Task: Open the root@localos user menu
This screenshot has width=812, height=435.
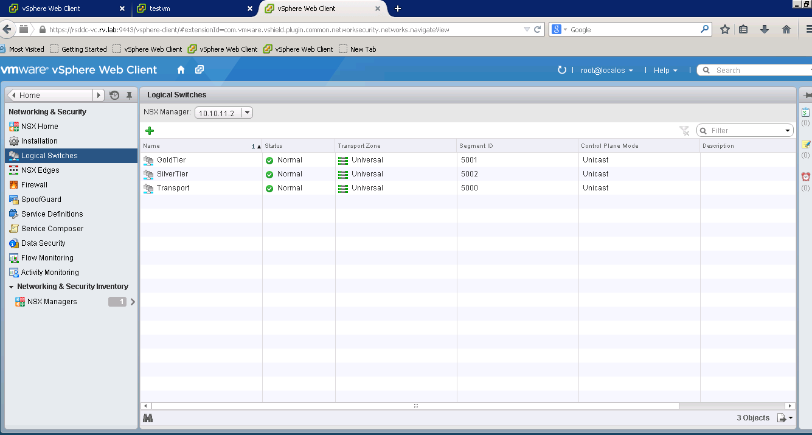Action: click(x=606, y=71)
